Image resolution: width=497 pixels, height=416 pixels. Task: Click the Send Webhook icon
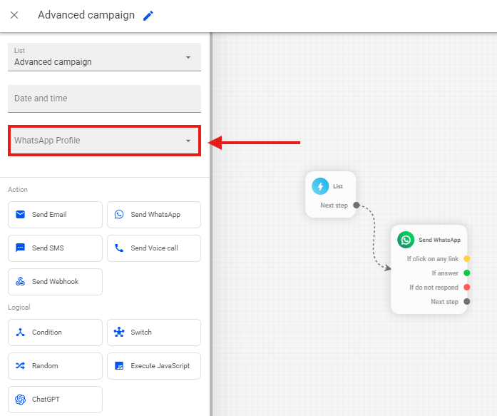[20, 282]
